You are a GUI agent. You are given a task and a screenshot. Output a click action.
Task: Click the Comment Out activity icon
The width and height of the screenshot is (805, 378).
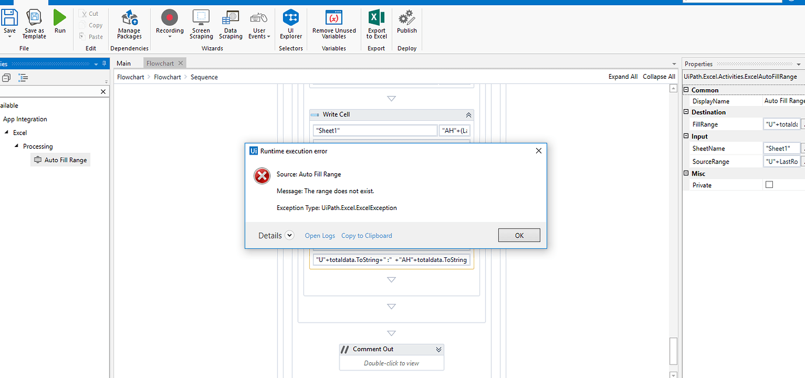pos(345,349)
